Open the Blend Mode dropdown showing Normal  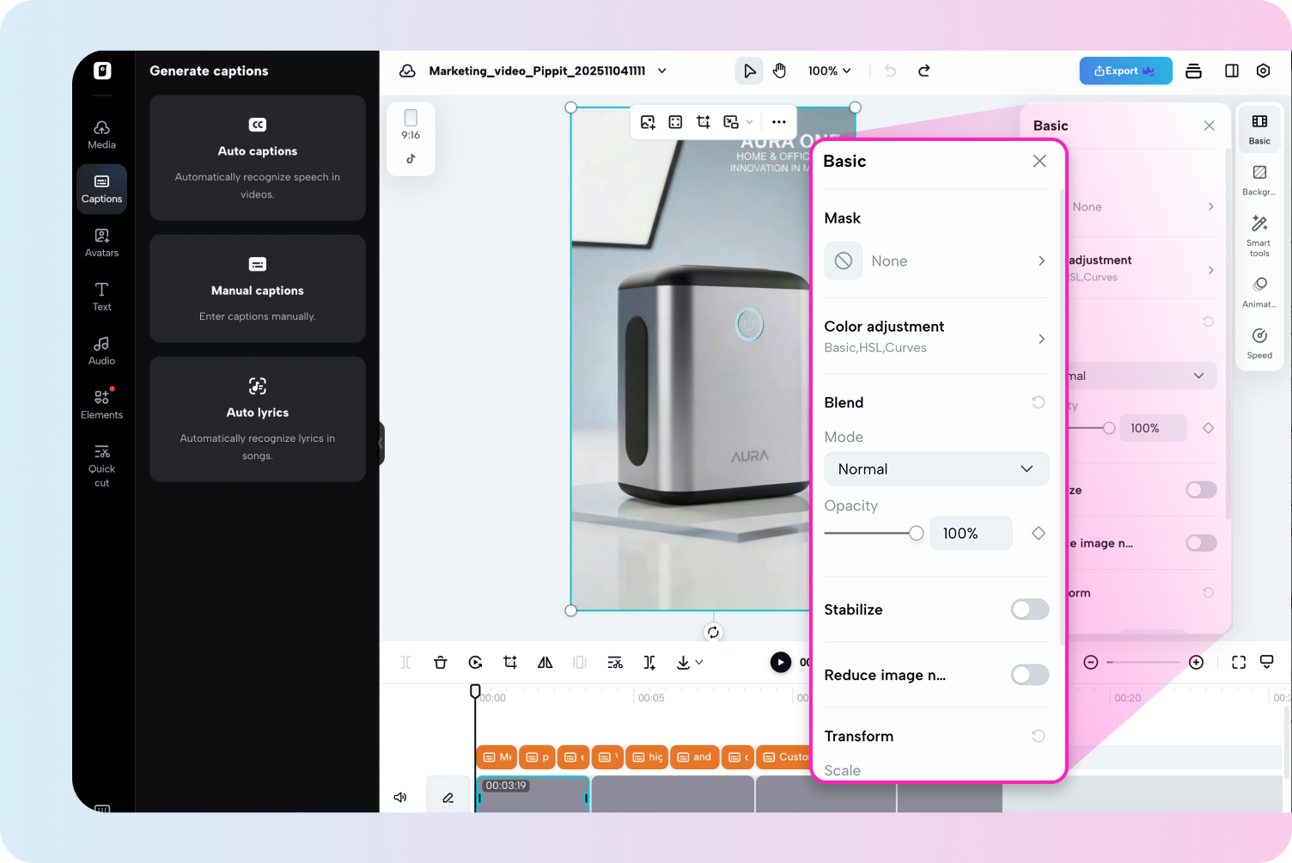pyautogui.click(x=935, y=468)
